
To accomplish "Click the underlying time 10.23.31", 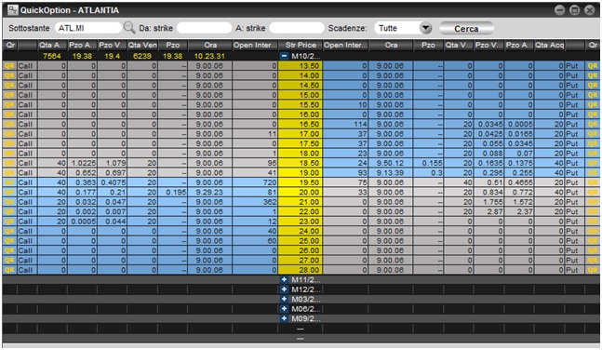I will click(x=209, y=56).
